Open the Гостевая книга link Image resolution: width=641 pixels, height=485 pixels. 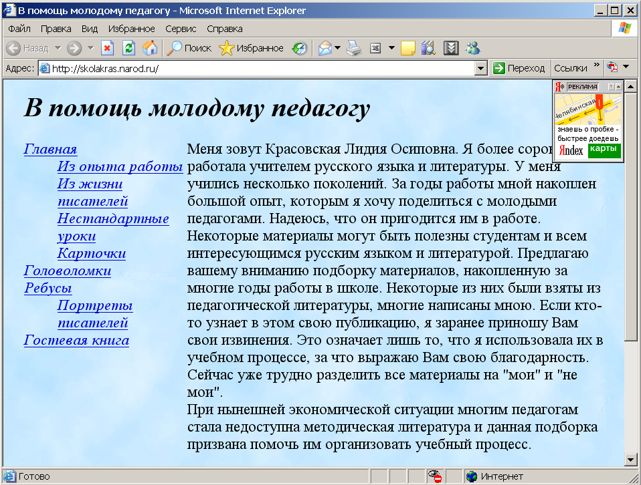click(76, 340)
